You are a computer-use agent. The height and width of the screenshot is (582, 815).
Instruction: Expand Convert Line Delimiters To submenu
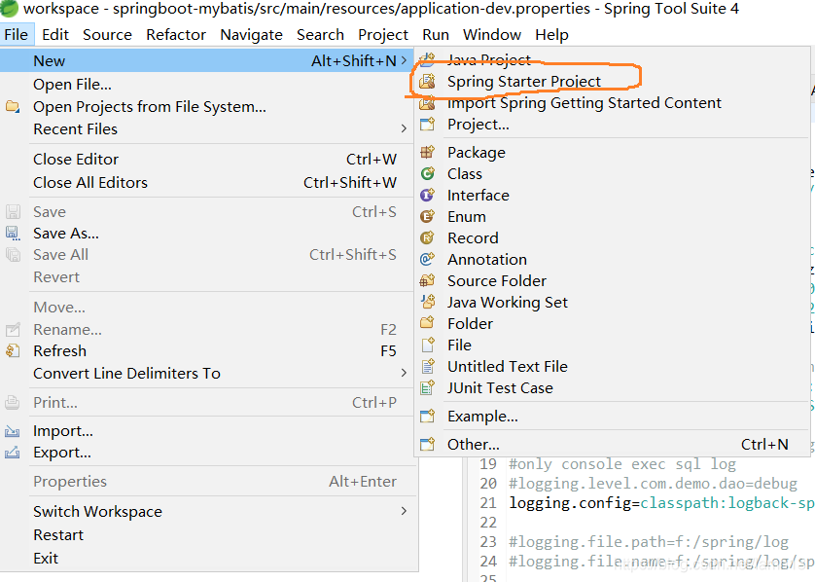404,373
